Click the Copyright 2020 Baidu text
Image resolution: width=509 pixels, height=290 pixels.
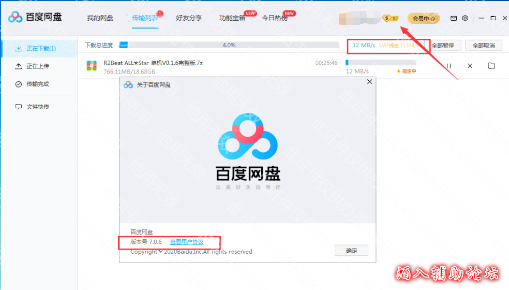pos(191,252)
